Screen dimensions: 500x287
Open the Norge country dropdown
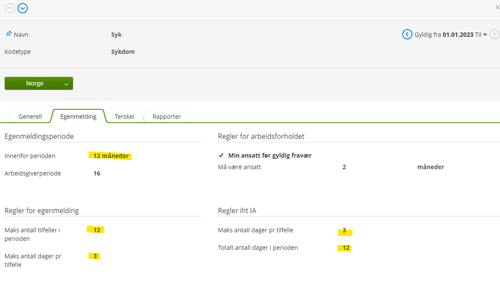click(39, 83)
